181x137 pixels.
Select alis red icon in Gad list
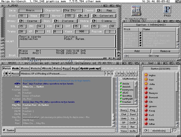coord(146,88)
